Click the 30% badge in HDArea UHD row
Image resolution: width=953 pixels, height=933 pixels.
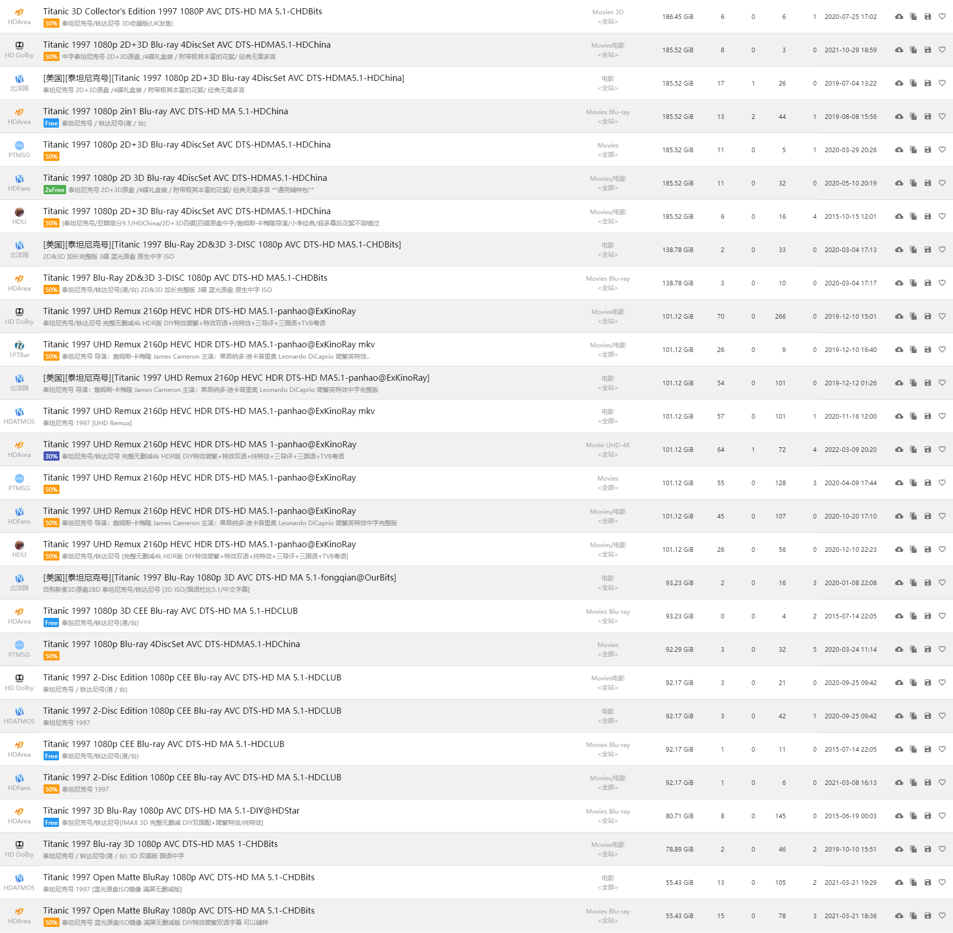click(51, 457)
